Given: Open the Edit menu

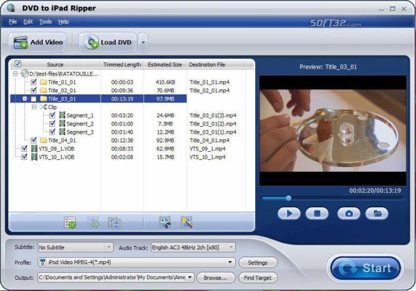Looking at the screenshot, I should pyautogui.click(x=28, y=22).
